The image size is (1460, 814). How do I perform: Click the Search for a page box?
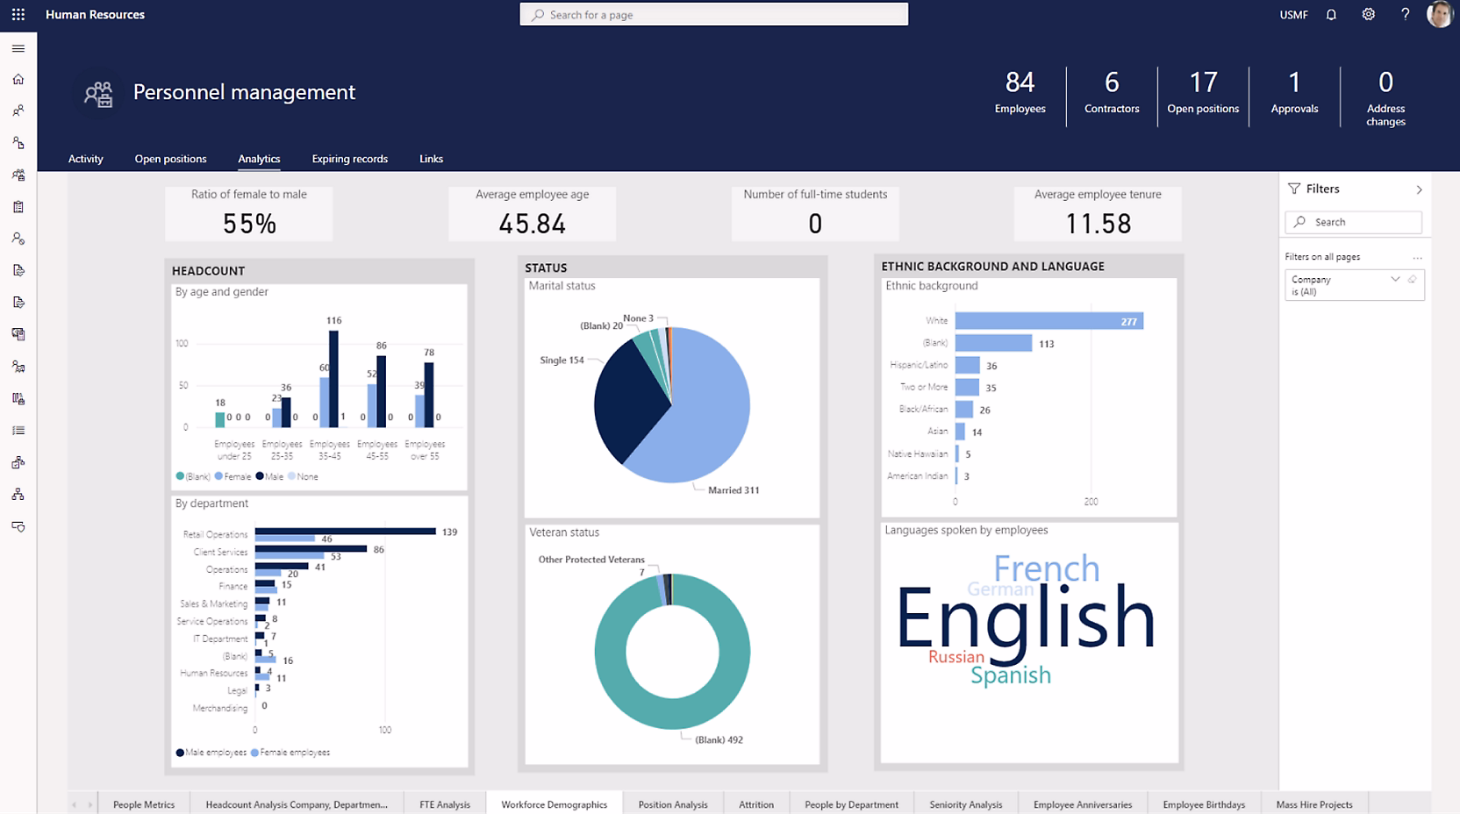(x=713, y=15)
